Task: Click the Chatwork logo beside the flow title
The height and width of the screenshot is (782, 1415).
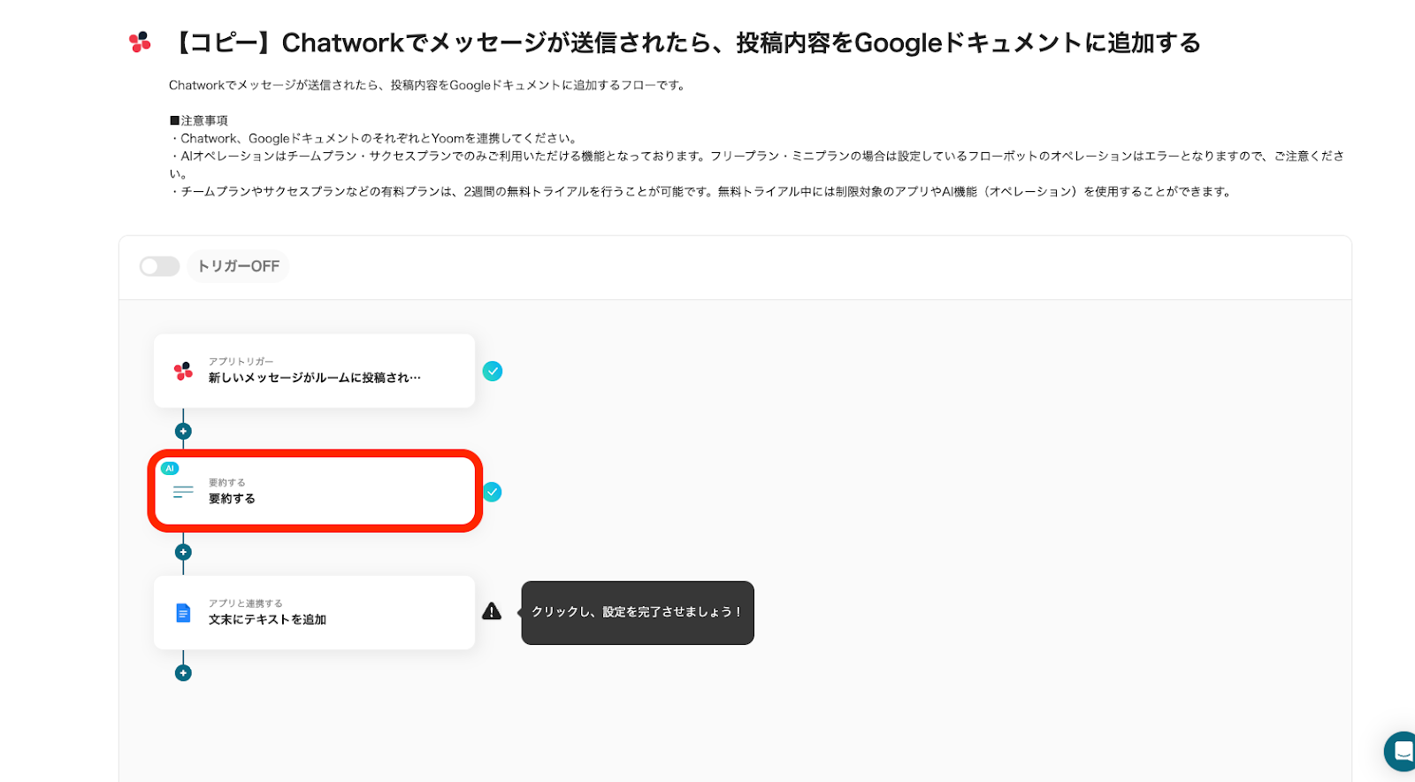Action: point(140,42)
